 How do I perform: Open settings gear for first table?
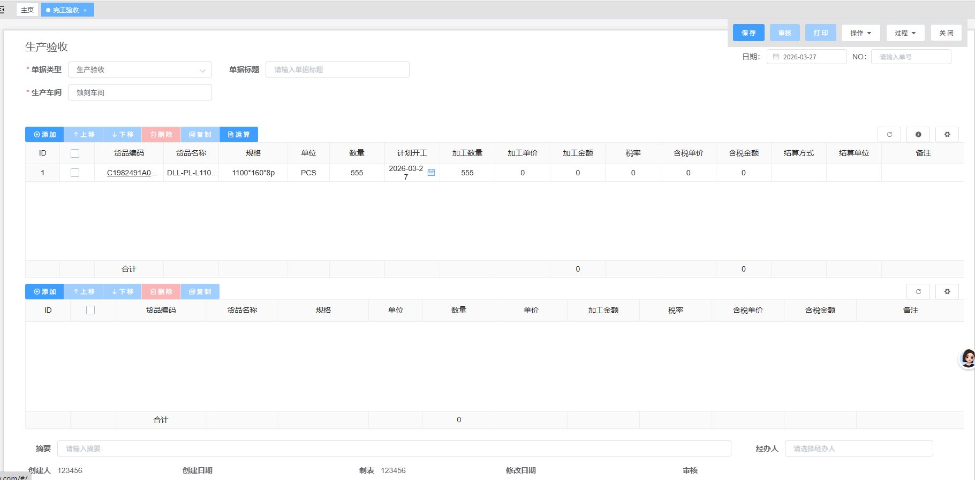(947, 135)
